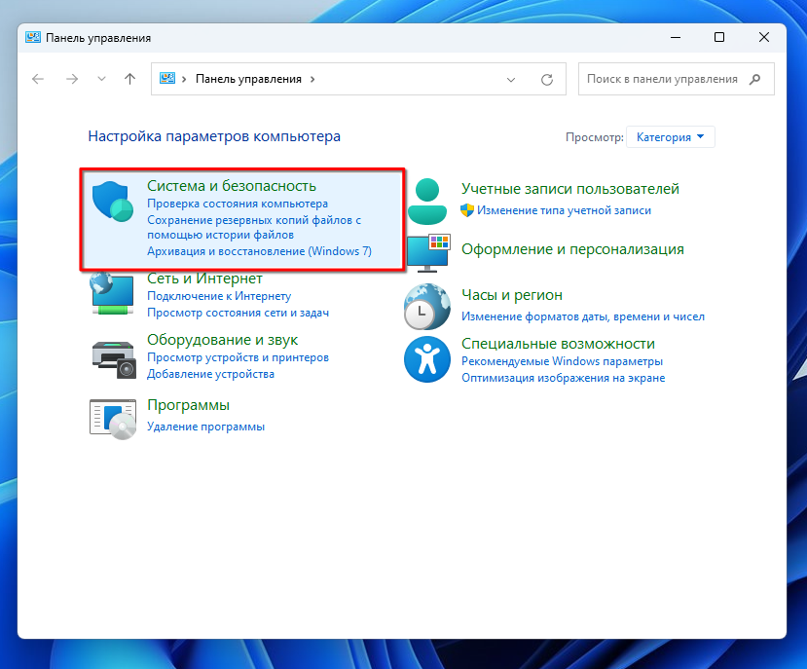This screenshot has width=807, height=669.
Task: Expand the address bar history dropdown
Action: [510, 79]
